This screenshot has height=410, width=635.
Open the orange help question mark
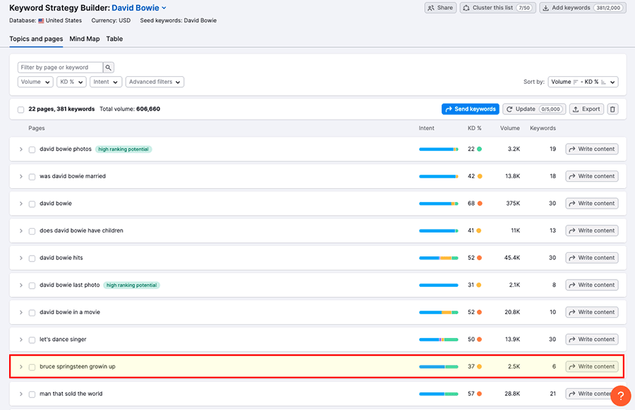[x=620, y=396]
